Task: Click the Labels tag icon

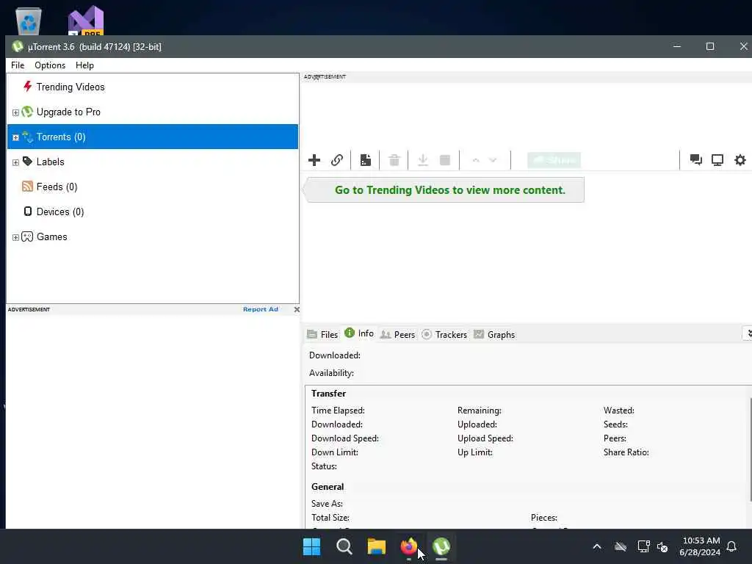Action: pyautogui.click(x=27, y=161)
